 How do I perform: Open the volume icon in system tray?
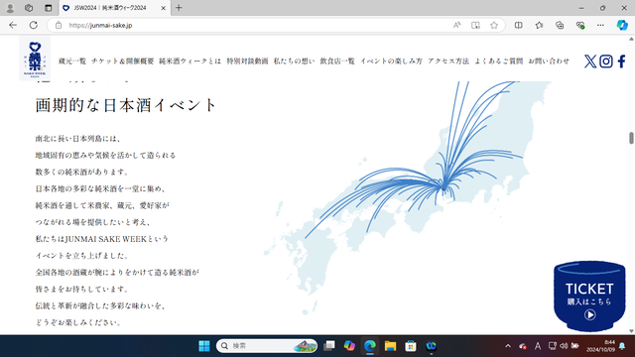564,346
